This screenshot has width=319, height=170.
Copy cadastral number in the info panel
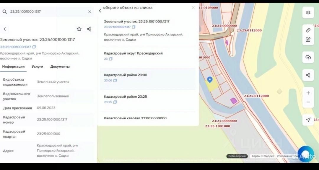tap(34, 47)
